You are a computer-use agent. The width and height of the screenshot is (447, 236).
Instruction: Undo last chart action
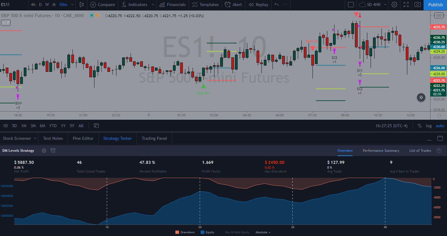[x=277, y=5]
